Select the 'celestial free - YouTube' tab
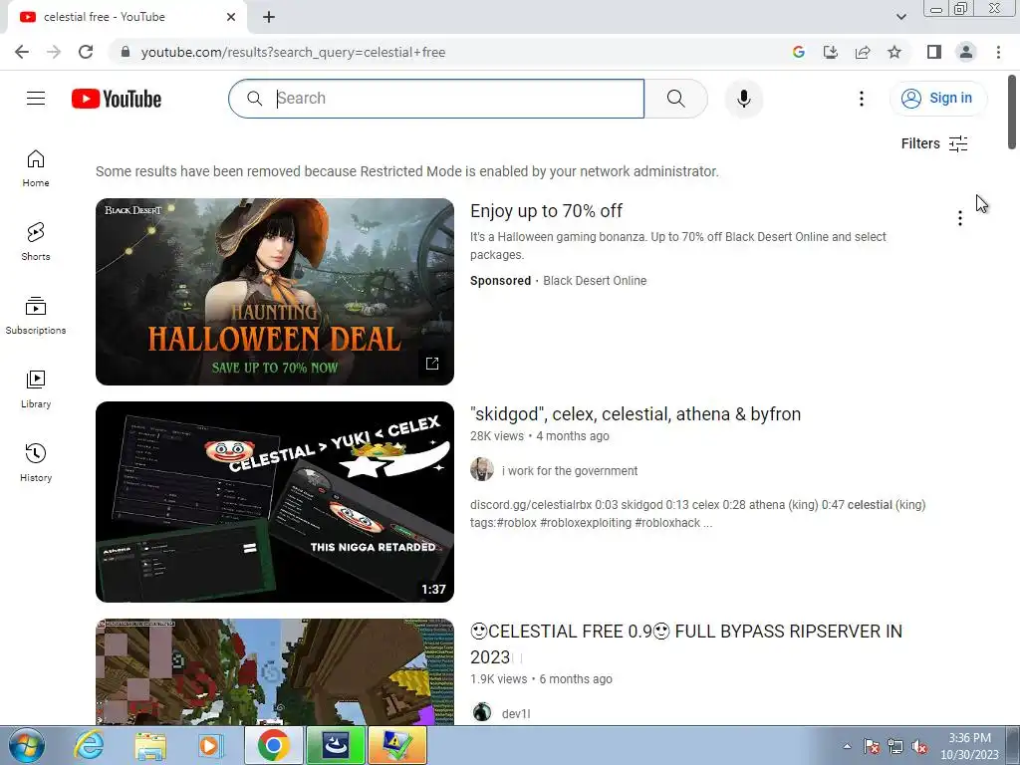Image resolution: width=1020 pixels, height=765 pixels. (127, 17)
